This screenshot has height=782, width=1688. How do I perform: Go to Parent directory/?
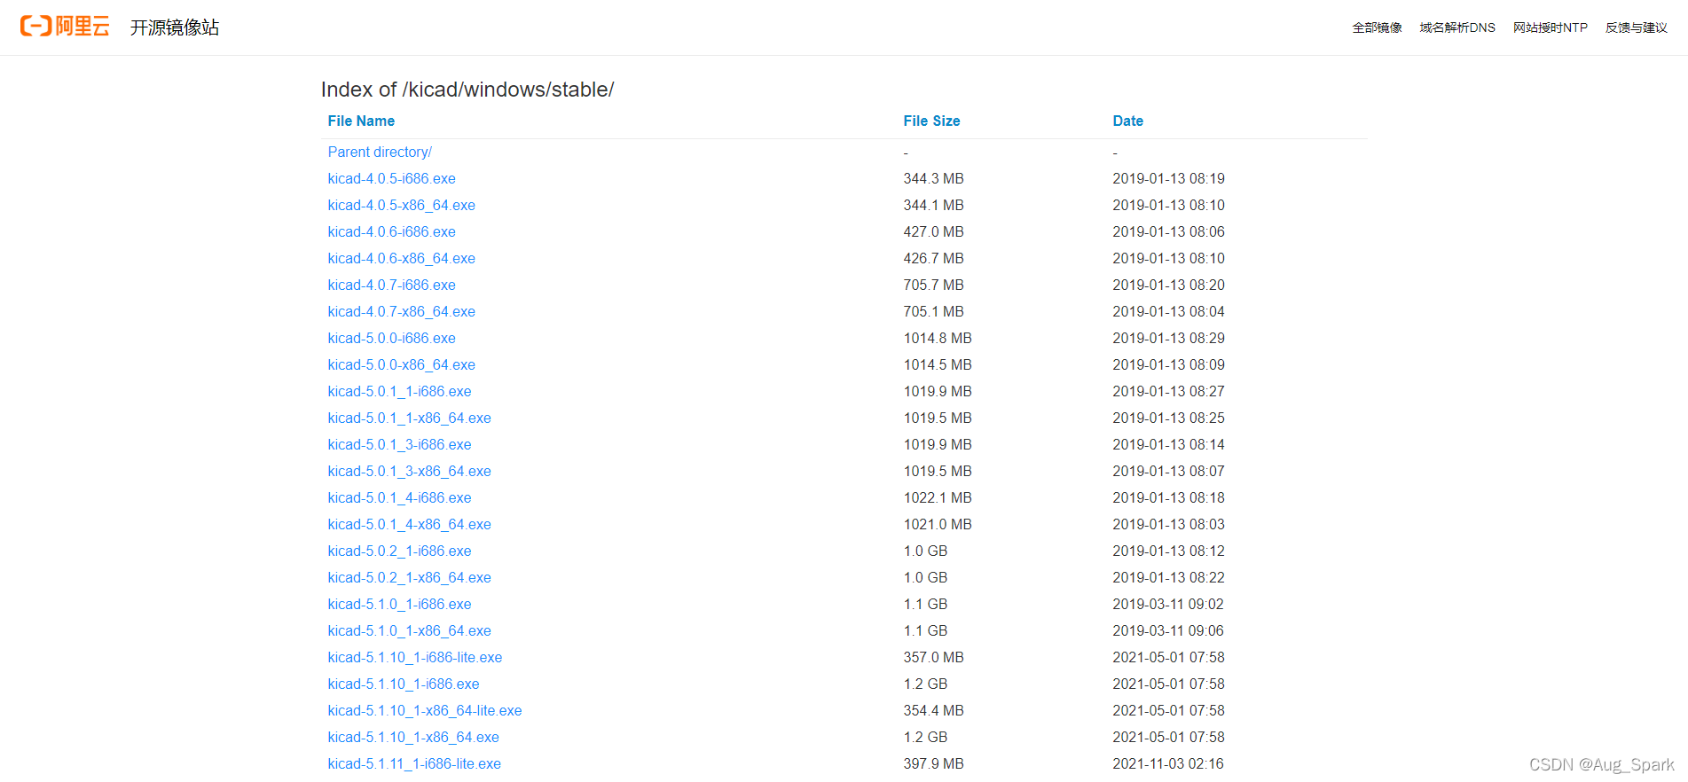click(380, 152)
